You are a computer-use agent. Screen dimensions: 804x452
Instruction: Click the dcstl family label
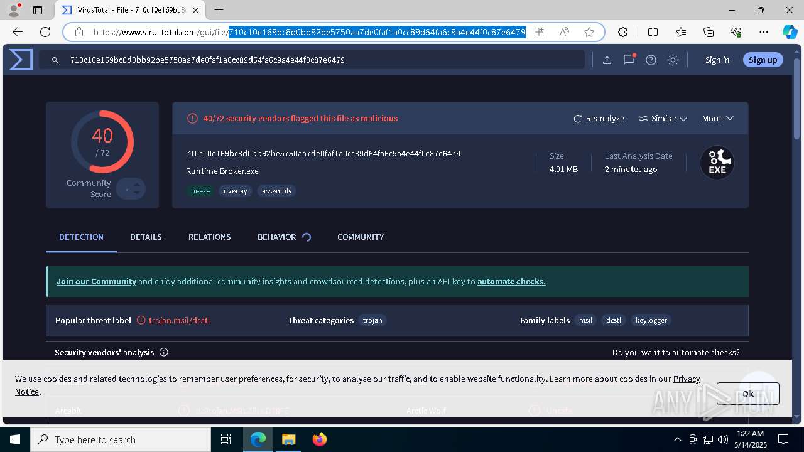pyautogui.click(x=614, y=320)
